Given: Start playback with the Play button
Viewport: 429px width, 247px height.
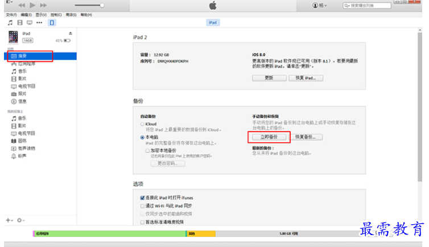Looking at the screenshot, I should [32, 5].
